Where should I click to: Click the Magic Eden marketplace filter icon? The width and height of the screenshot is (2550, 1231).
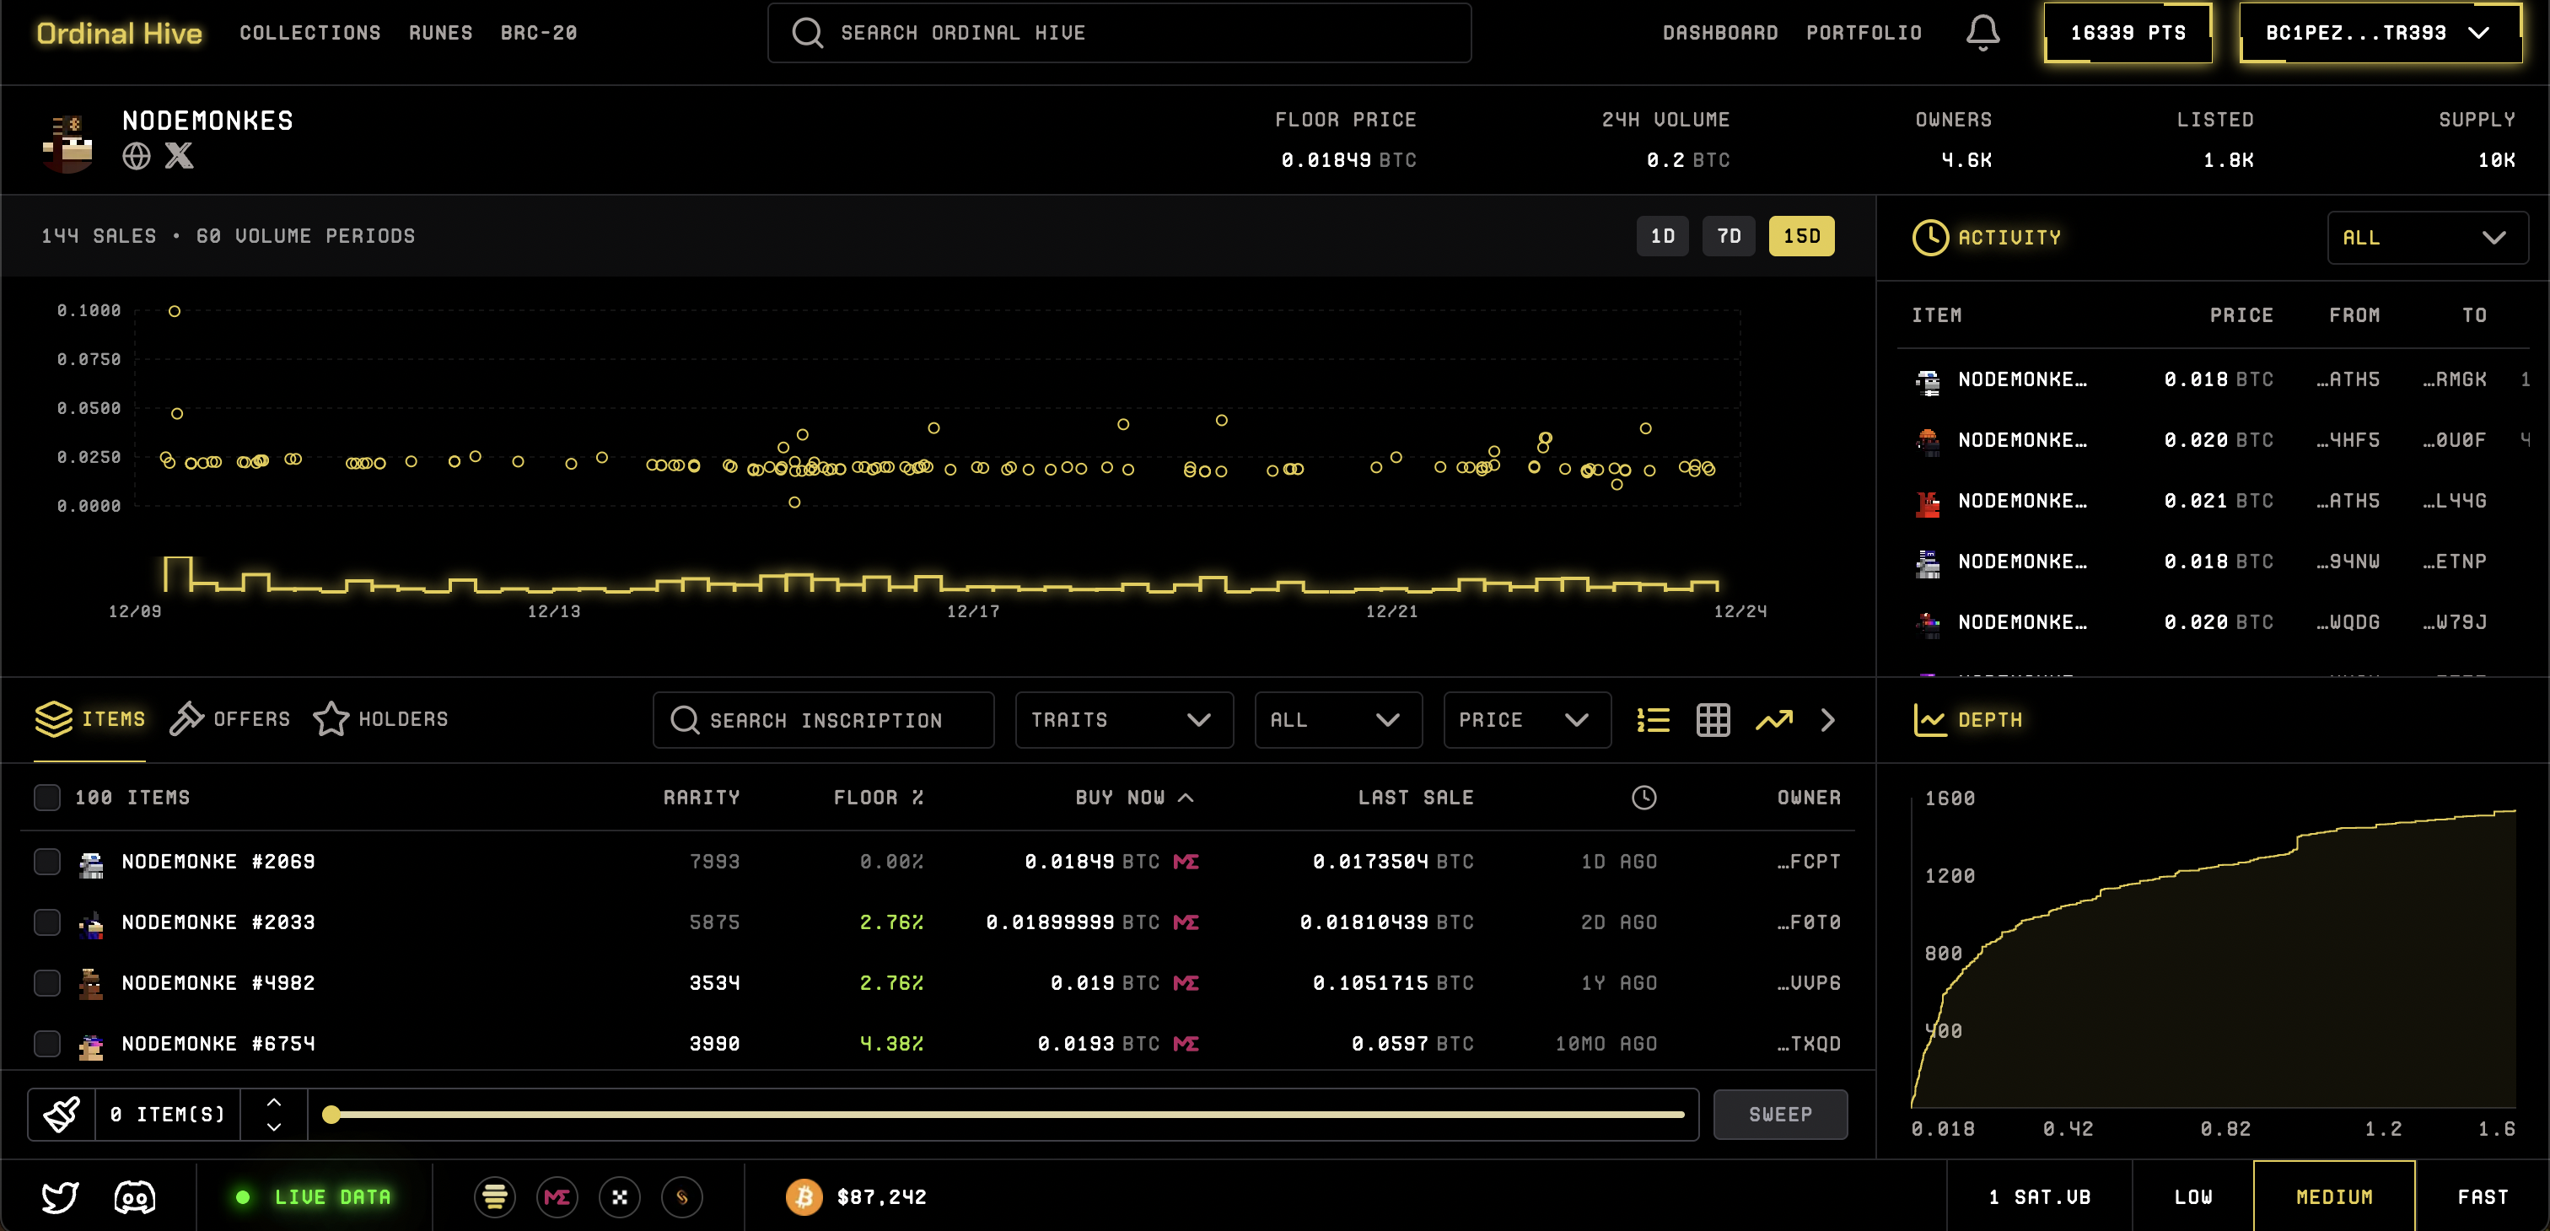click(x=557, y=1197)
